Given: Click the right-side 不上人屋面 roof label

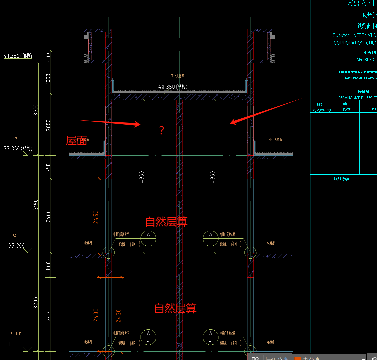Looking at the screenshot, I should tap(275, 139).
